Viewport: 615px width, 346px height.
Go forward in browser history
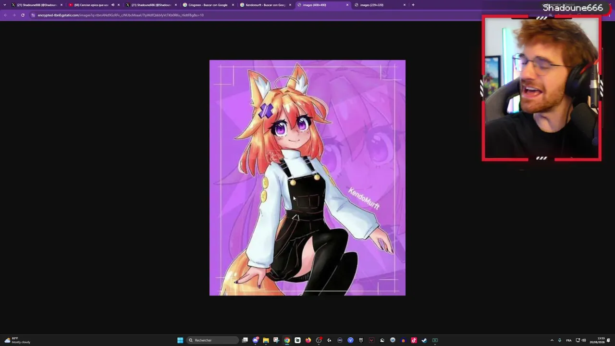(x=14, y=15)
